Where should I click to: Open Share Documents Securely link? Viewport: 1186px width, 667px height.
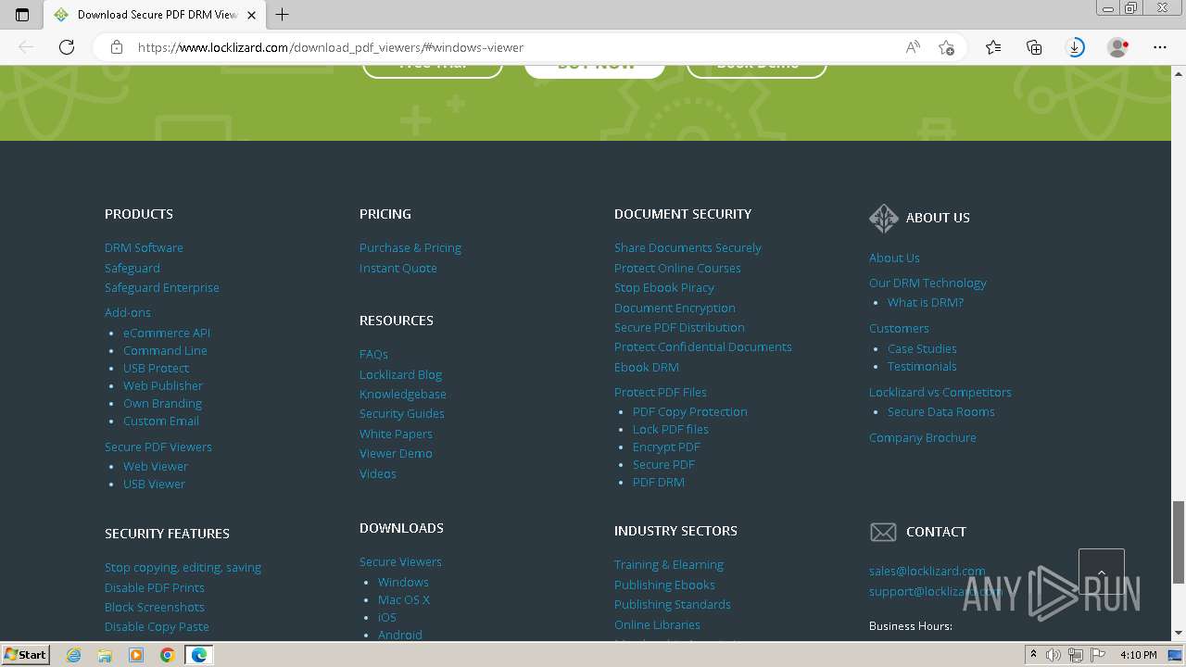pos(688,247)
